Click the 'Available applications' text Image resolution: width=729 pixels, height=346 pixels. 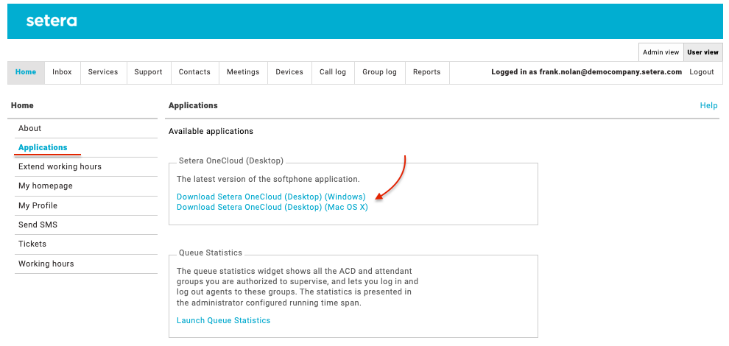(x=211, y=132)
